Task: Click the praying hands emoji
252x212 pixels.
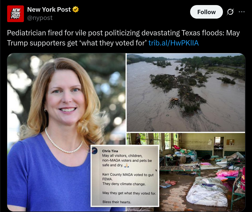Action: (x=127, y=165)
